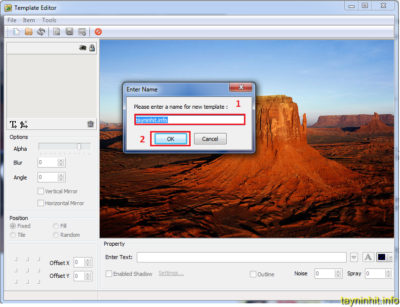Screen dimensions: 400x307
Task: Open the Tools menu
Action: pyautogui.click(x=49, y=20)
